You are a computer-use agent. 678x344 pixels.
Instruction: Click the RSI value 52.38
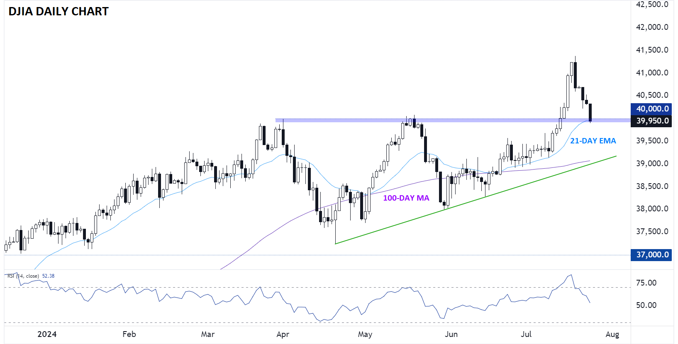48,276
